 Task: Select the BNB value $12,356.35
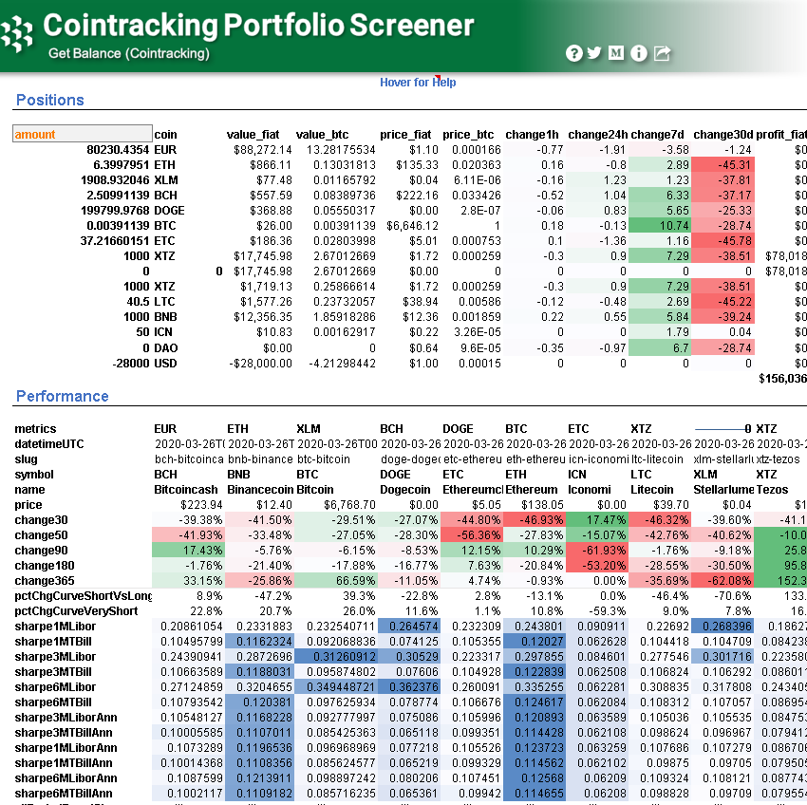[x=262, y=316]
